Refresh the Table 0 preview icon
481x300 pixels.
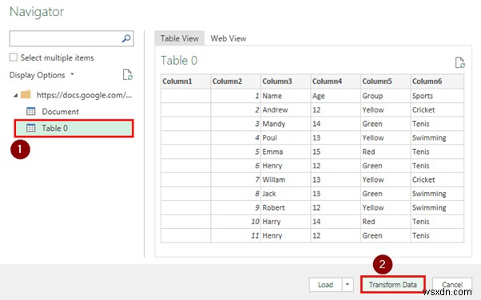[459, 62]
